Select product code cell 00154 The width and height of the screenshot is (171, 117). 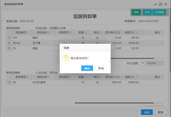pyautogui.click(x=22, y=43)
